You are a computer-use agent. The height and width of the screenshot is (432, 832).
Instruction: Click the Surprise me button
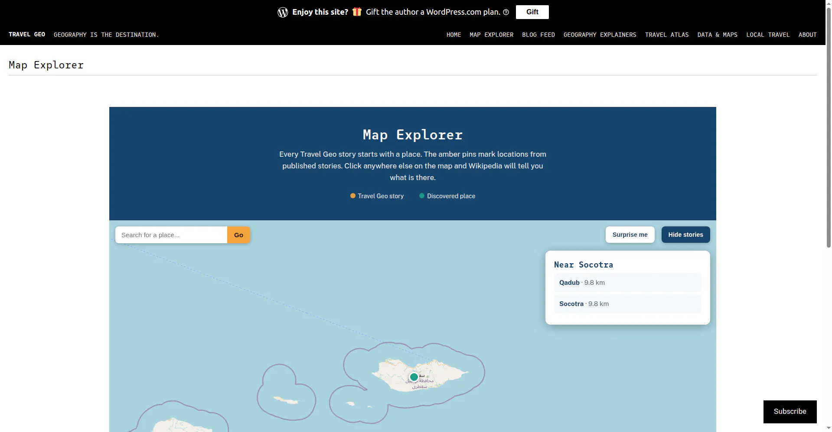[x=630, y=235]
